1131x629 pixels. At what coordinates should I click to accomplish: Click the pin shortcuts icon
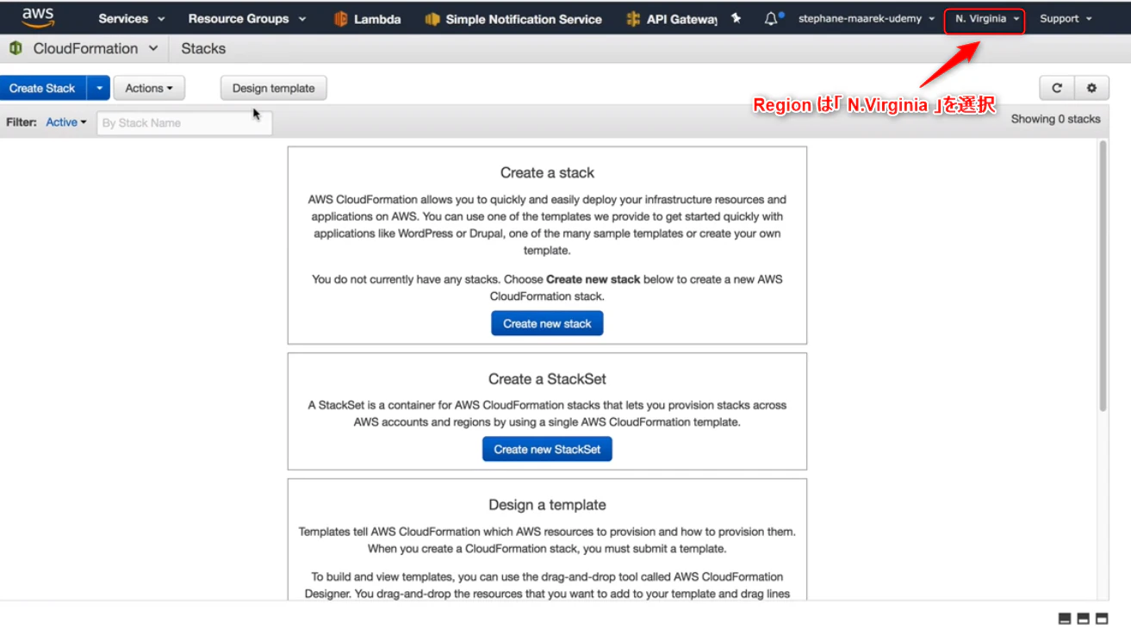tap(736, 18)
